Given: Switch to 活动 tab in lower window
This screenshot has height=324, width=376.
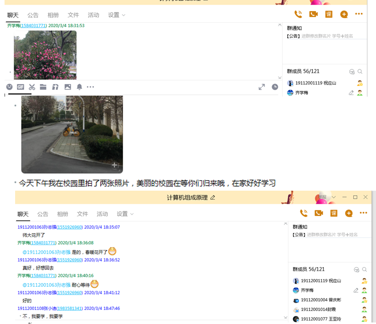Looking at the screenshot, I should click(102, 214).
